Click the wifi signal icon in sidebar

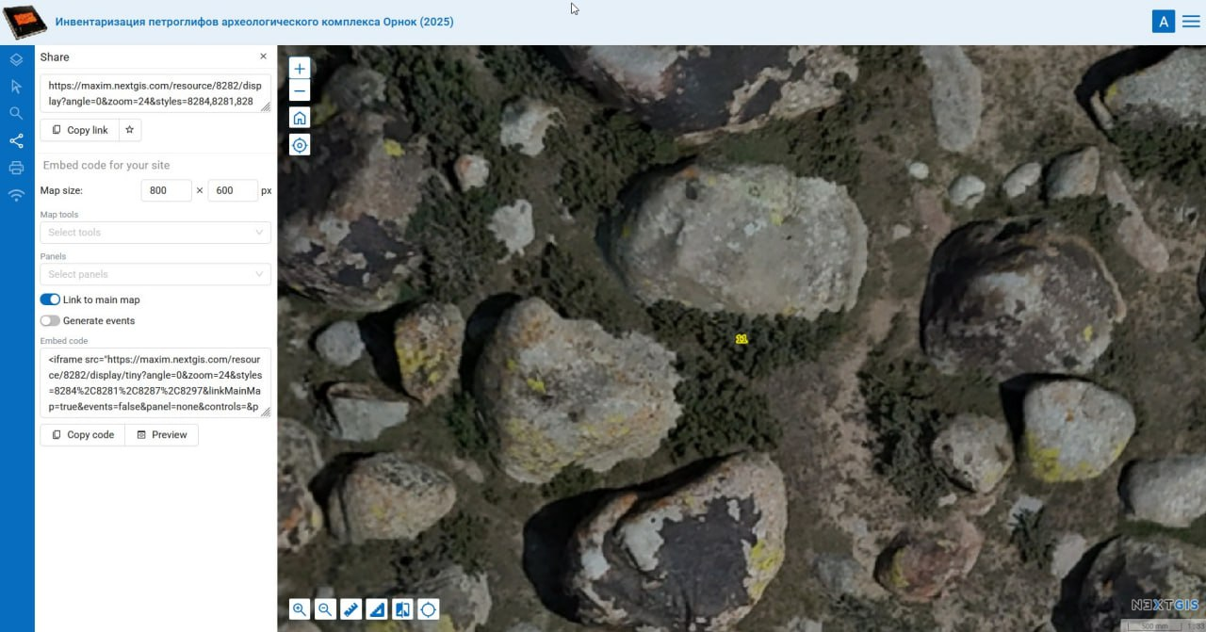[16, 196]
